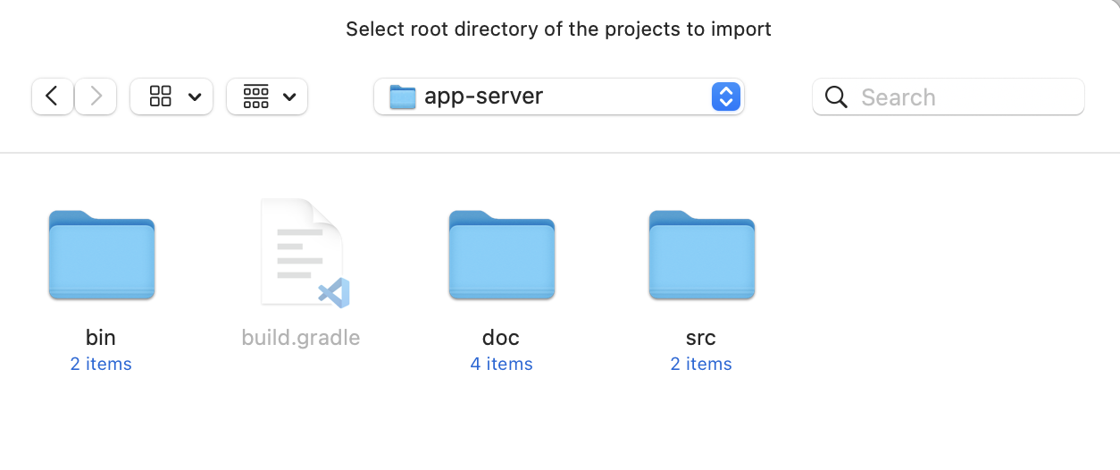Click "2 items" under src
Screen dimensions: 1120x470
pyautogui.click(x=701, y=364)
